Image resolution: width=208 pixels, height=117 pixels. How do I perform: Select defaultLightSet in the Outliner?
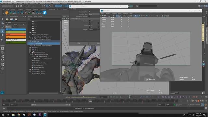38,65
